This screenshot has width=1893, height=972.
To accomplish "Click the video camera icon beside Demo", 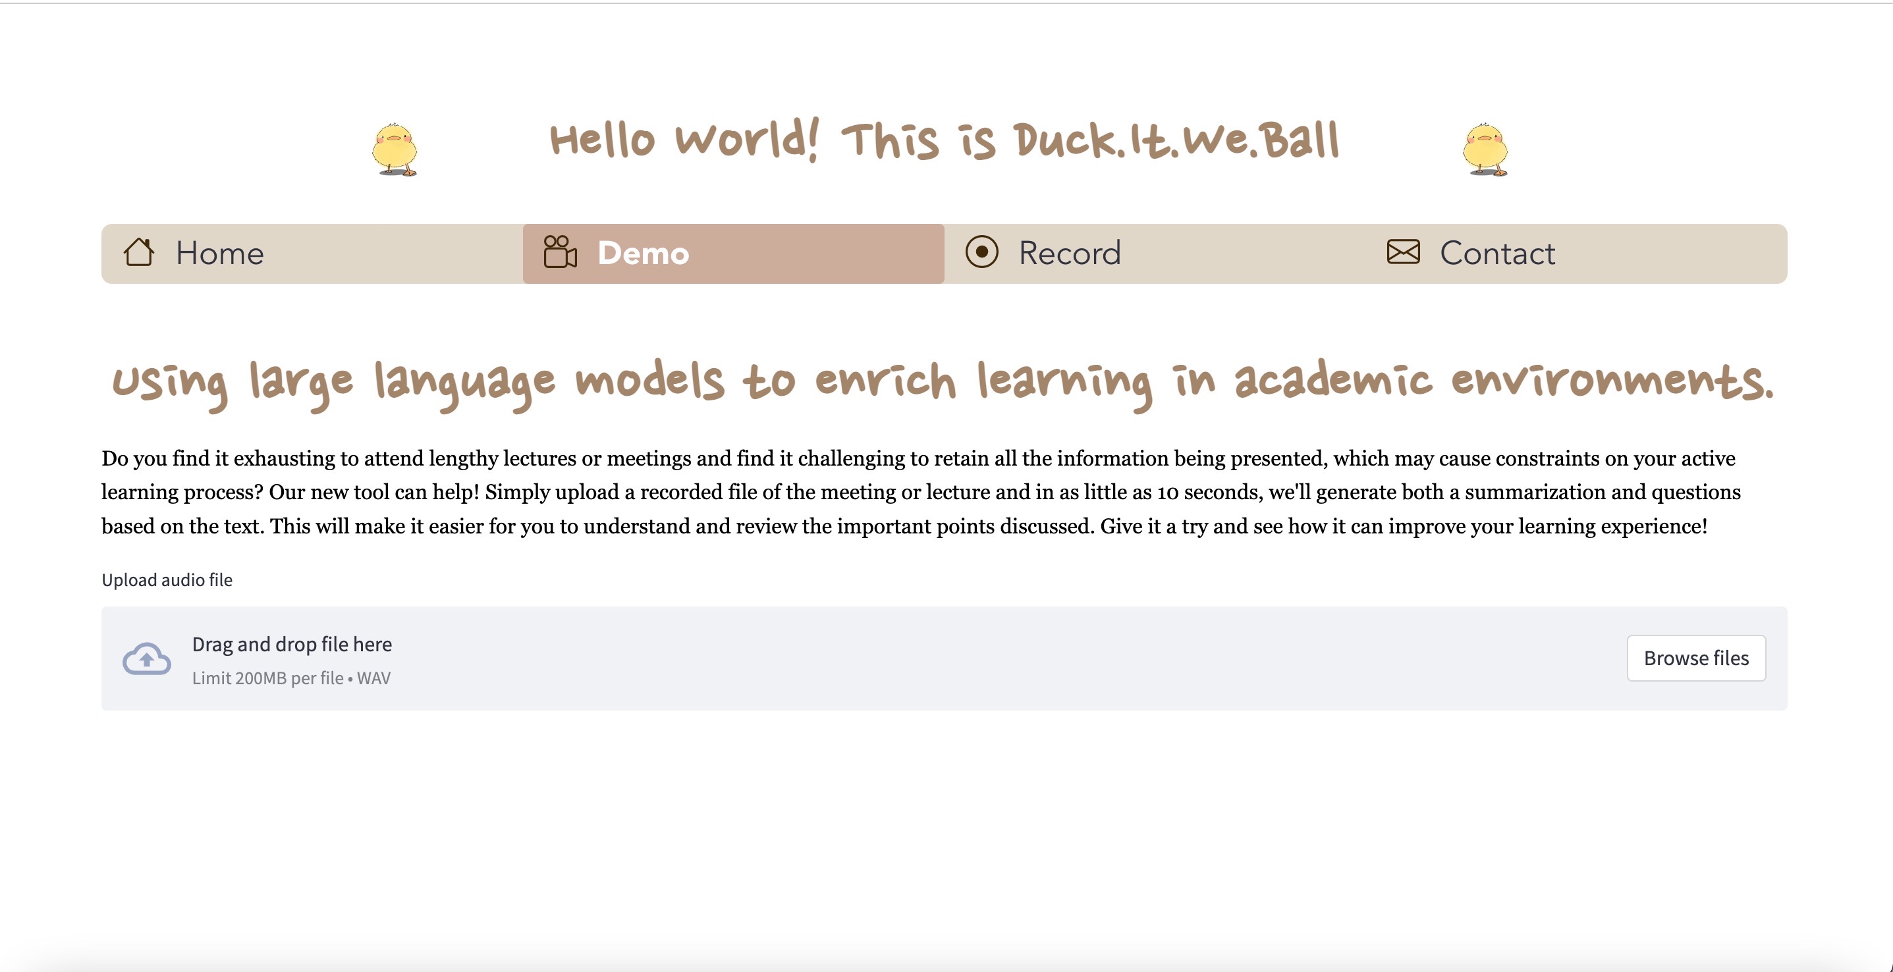I will [x=560, y=252].
